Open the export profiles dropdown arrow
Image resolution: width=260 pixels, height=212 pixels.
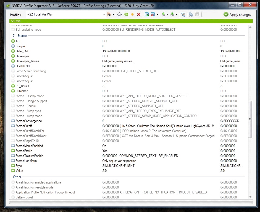pyautogui.click(x=168, y=15)
